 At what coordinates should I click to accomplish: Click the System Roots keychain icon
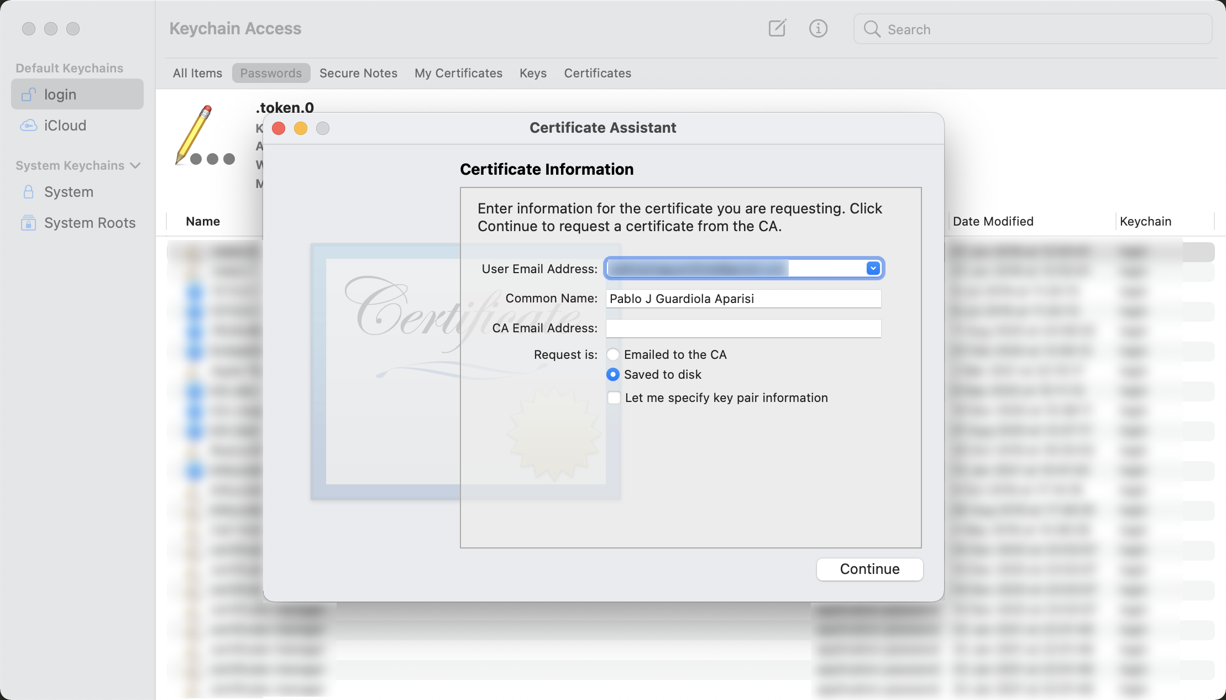[x=29, y=223]
